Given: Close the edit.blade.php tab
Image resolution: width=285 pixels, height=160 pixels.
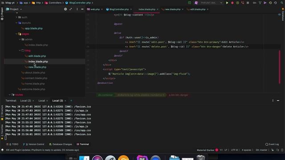Looking at the screenshot, I should (x=208, y=9).
